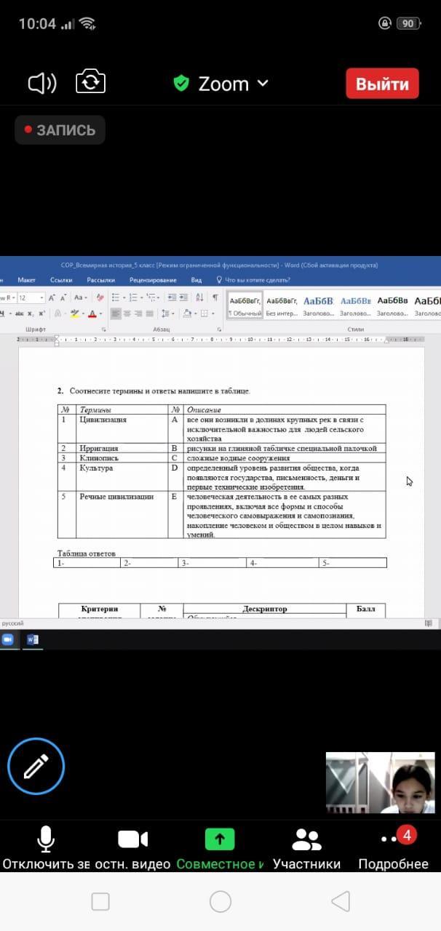Click Clear All Formatting eraser icon
441x931 pixels.
tap(100, 297)
